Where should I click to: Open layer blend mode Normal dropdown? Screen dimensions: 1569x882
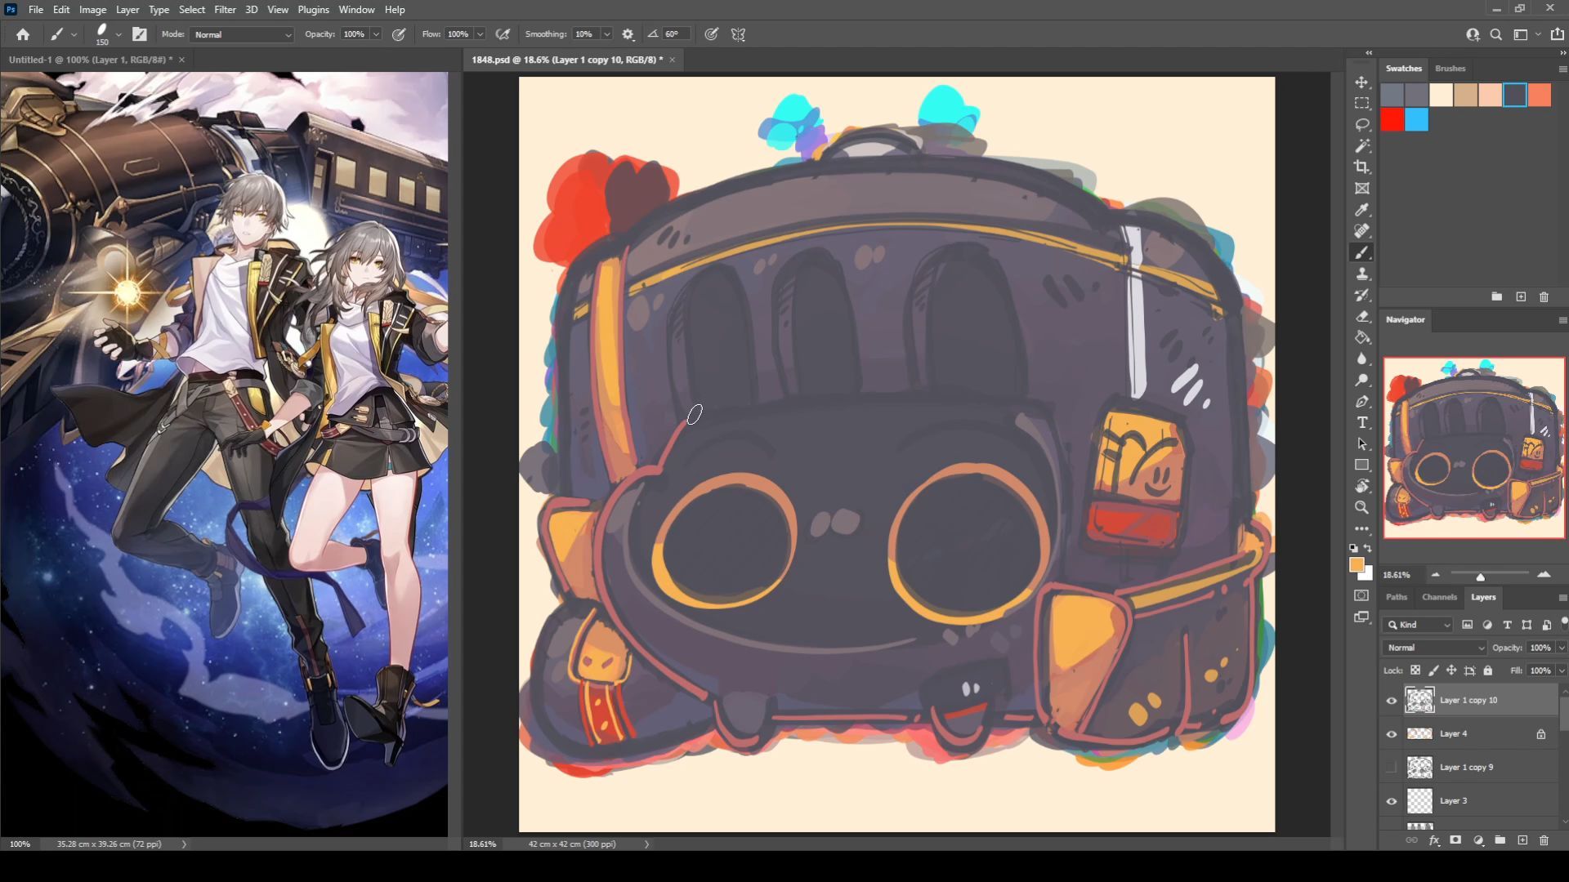tap(1434, 648)
